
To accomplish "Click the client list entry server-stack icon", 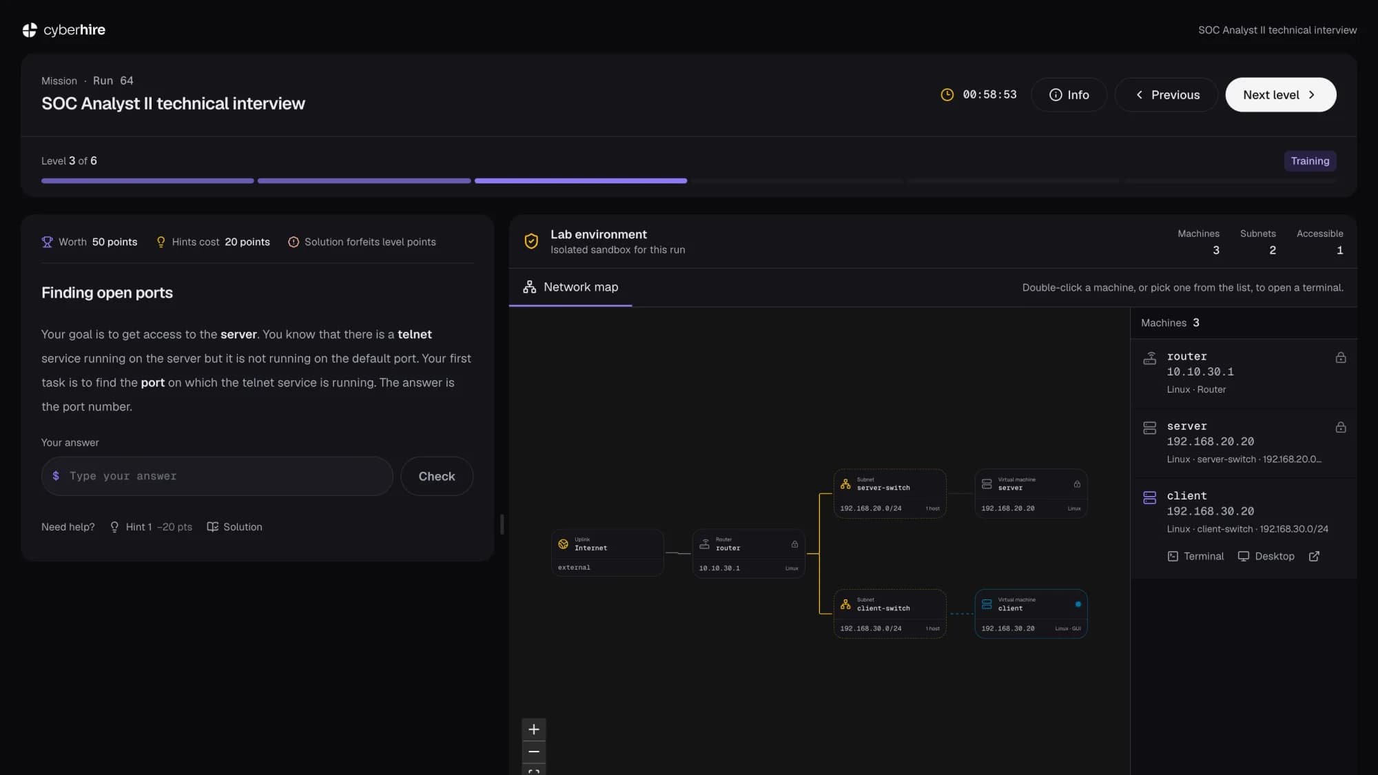I will click(1149, 497).
